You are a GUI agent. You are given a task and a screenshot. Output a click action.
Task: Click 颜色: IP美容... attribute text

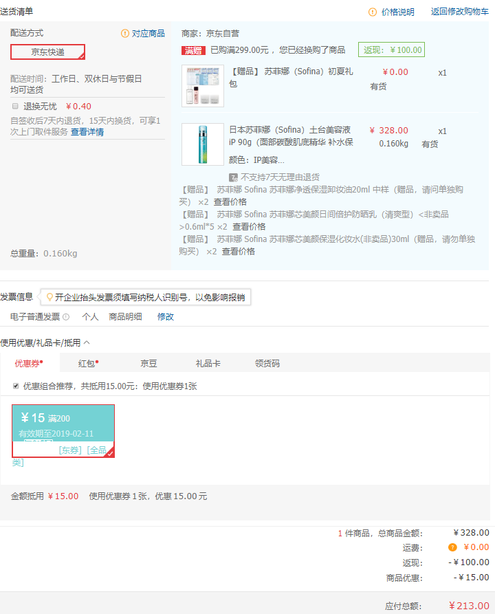(x=256, y=160)
